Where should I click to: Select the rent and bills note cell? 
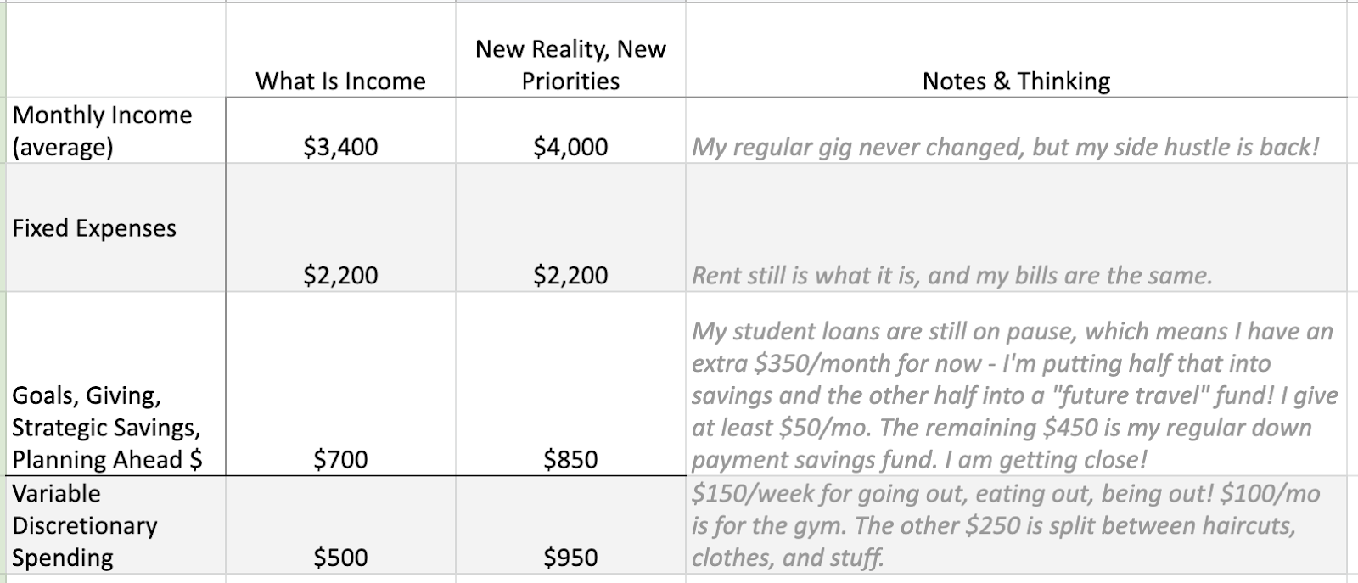[x=1016, y=227]
